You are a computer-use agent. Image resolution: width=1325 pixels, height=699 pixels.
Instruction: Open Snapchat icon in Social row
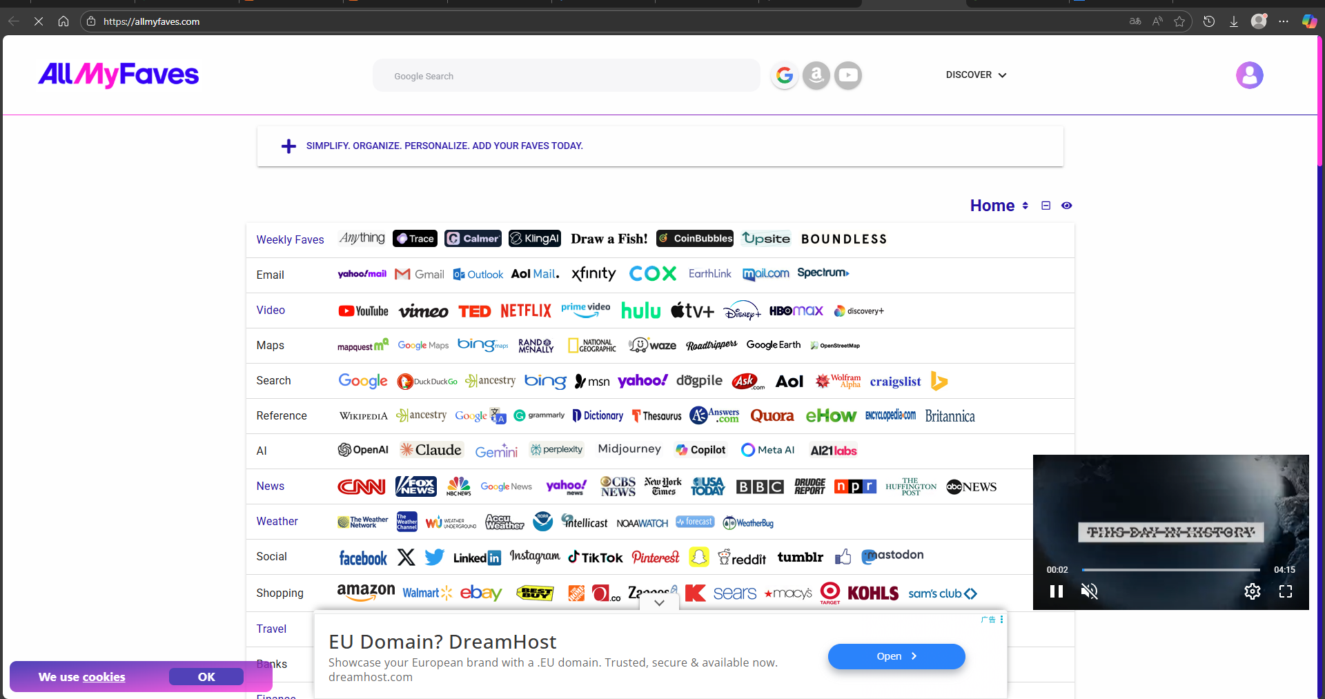(699, 557)
